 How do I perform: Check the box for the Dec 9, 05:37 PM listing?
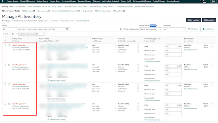pyautogui.click(x=5, y=104)
